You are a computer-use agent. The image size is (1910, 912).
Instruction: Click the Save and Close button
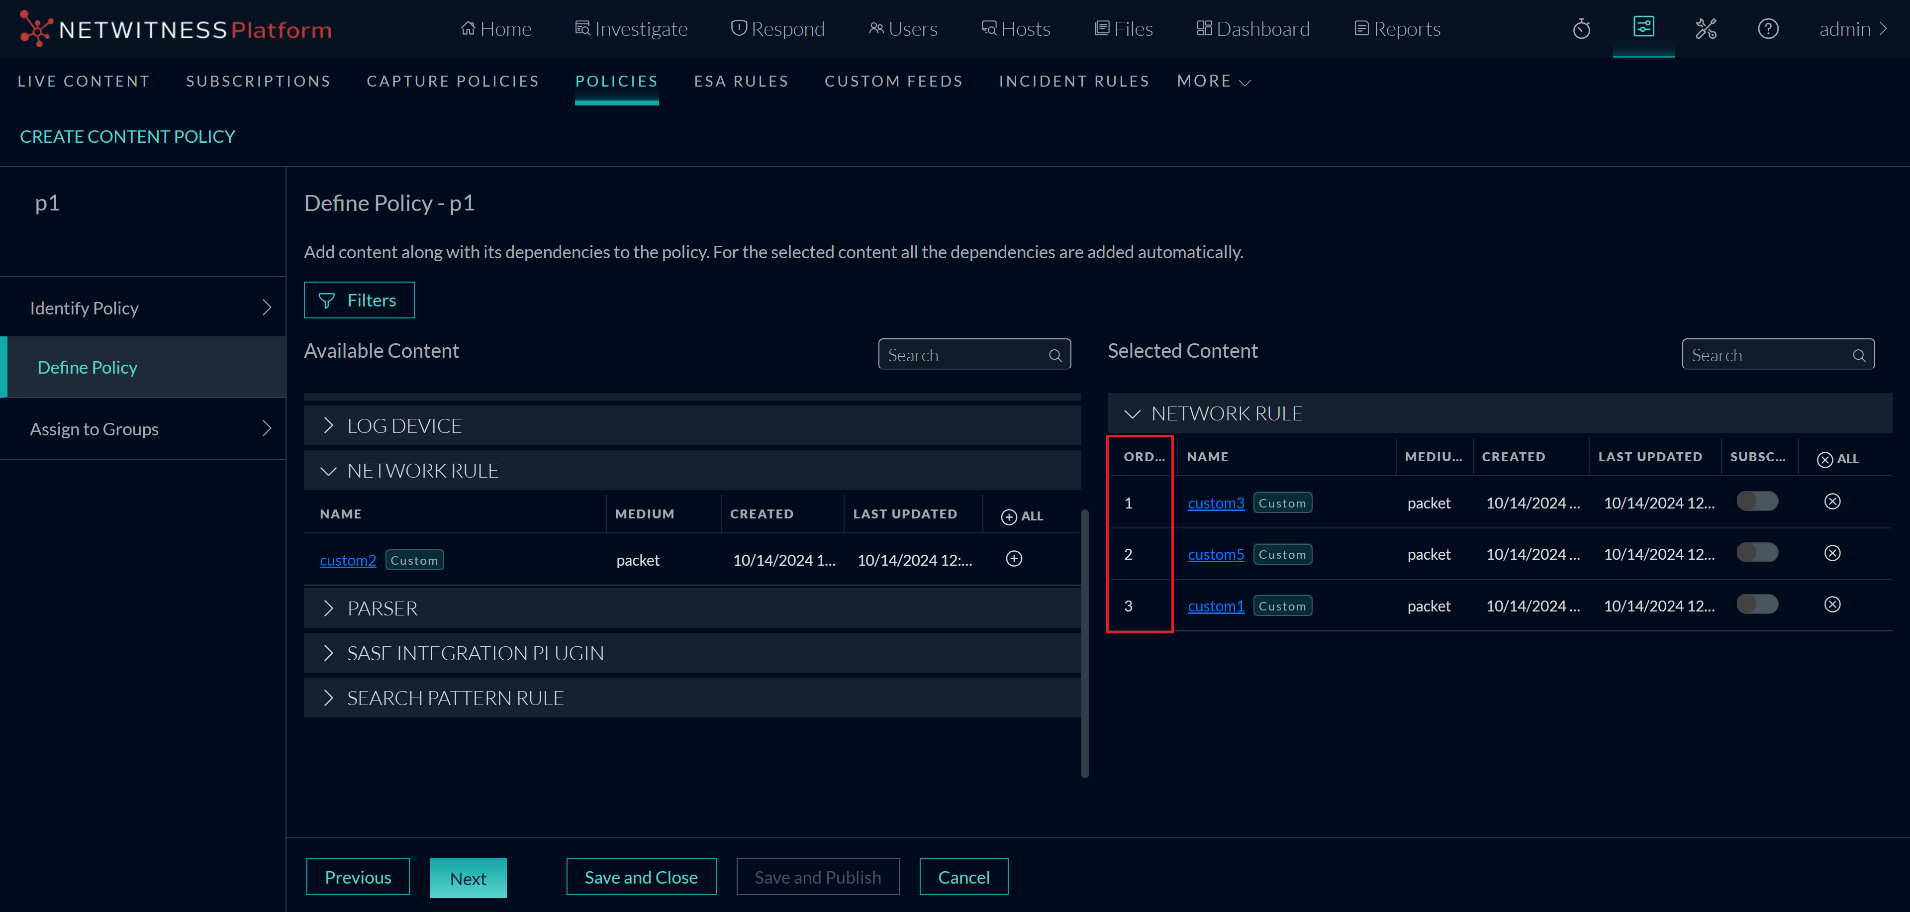tap(641, 877)
